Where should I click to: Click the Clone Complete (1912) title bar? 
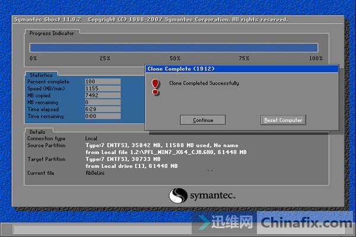[242, 69]
